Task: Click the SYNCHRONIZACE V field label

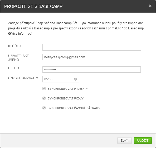Action: point(23,78)
